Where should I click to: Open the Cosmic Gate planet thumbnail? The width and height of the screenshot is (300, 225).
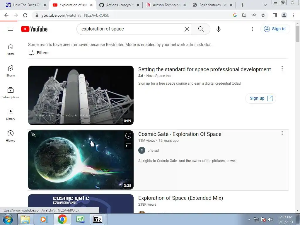point(81,160)
